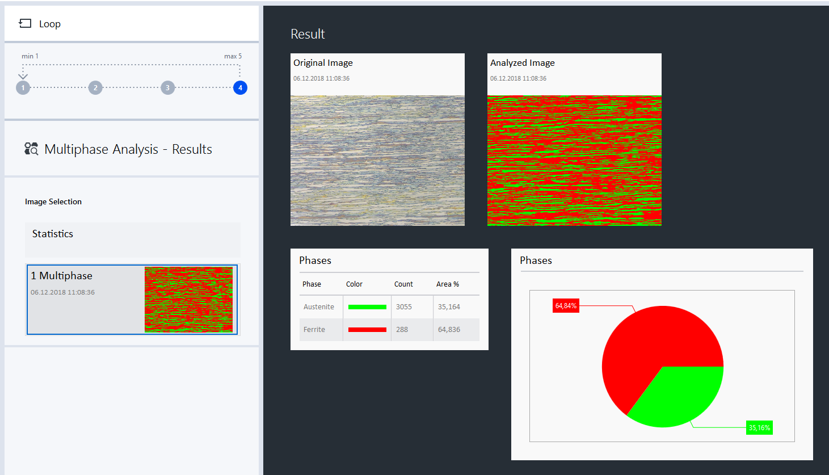Select step 2 in the loop stepper
The height and width of the screenshot is (475, 829).
point(95,88)
